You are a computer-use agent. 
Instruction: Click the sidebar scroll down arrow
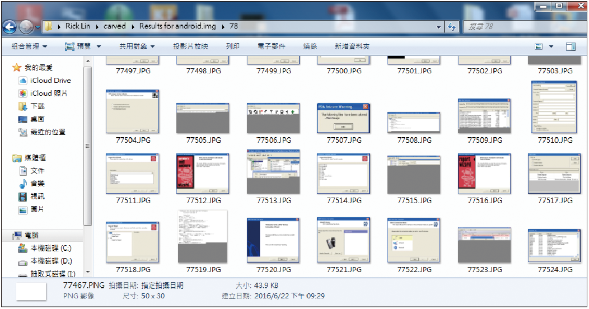pyautogui.click(x=87, y=272)
